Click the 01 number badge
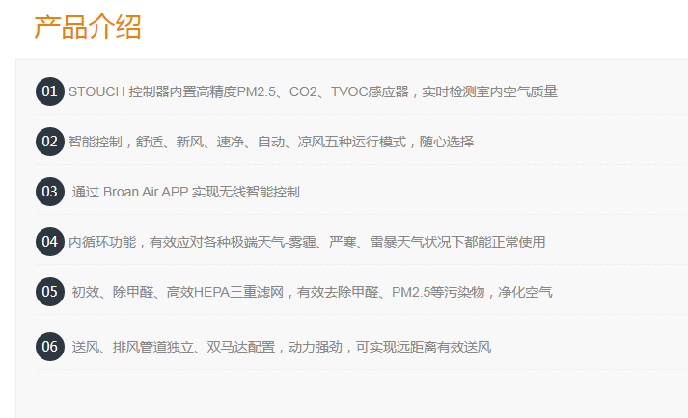688x418 pixels. click(x=50, y=91)
